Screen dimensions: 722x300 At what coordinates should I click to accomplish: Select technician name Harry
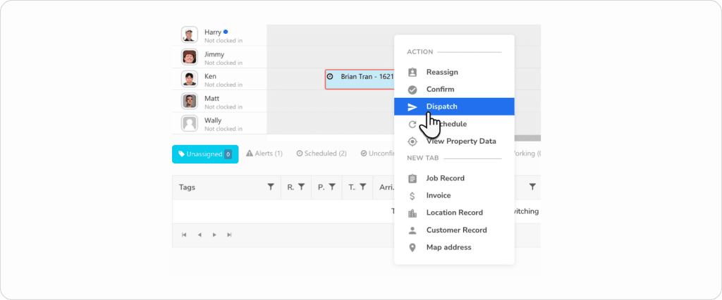pos(213,32)
